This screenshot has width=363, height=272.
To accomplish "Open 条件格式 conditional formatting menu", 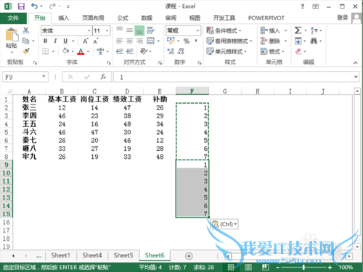I will coord(224,30).
